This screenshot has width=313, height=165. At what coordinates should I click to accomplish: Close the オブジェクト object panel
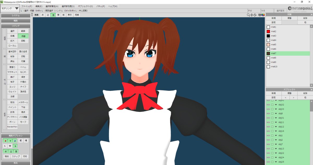[311, 90]
